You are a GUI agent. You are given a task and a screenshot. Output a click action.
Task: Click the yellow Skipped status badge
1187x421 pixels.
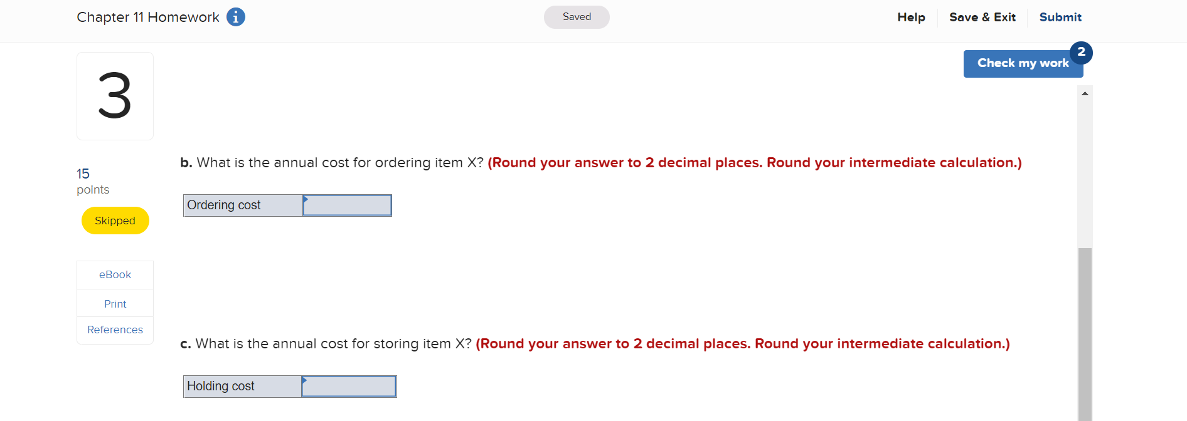tap(115, 220)
